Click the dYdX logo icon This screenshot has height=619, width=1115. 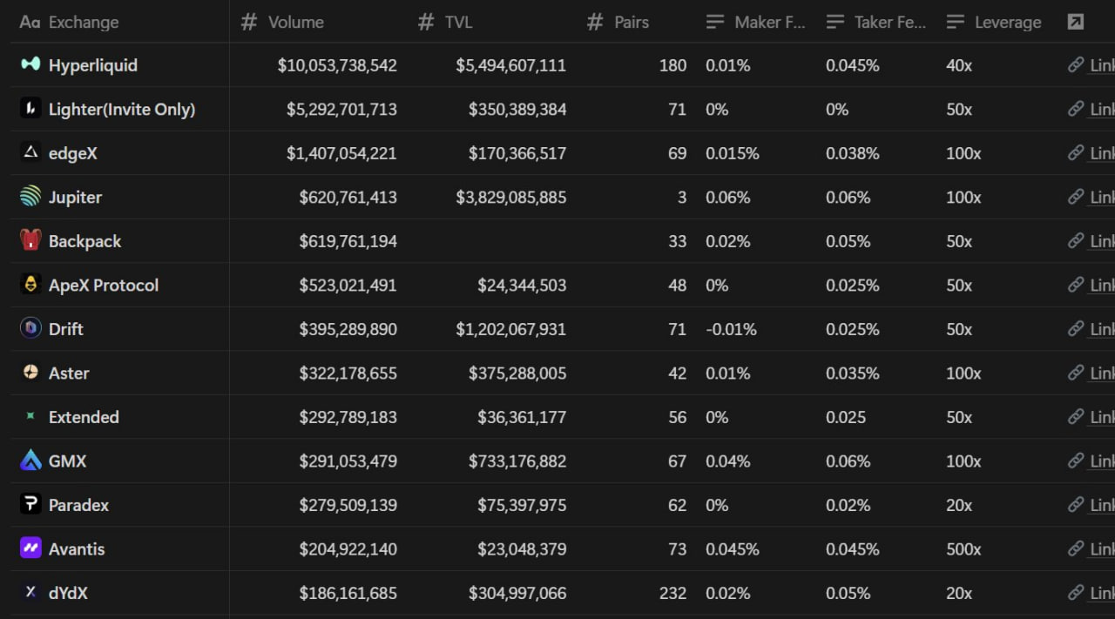[30, 593]
